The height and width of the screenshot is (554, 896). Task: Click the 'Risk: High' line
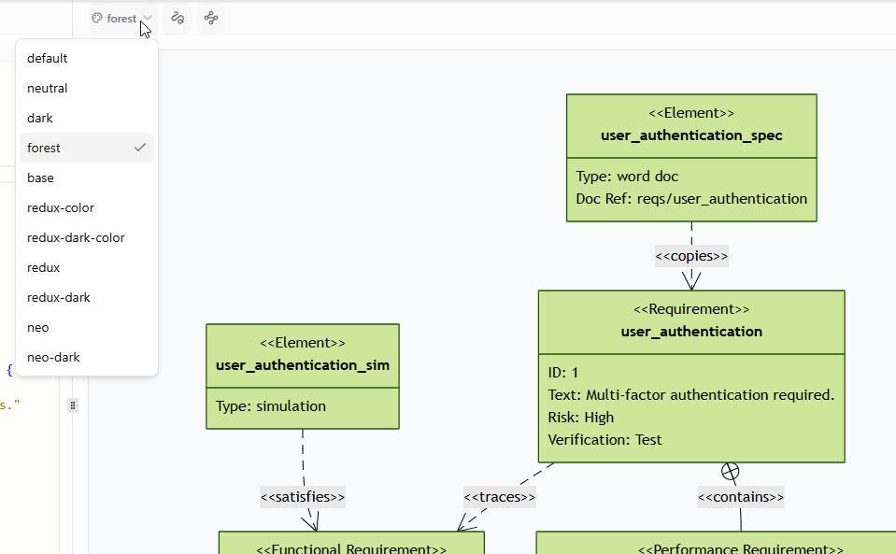pyautogui.click(x=580, y=418)
